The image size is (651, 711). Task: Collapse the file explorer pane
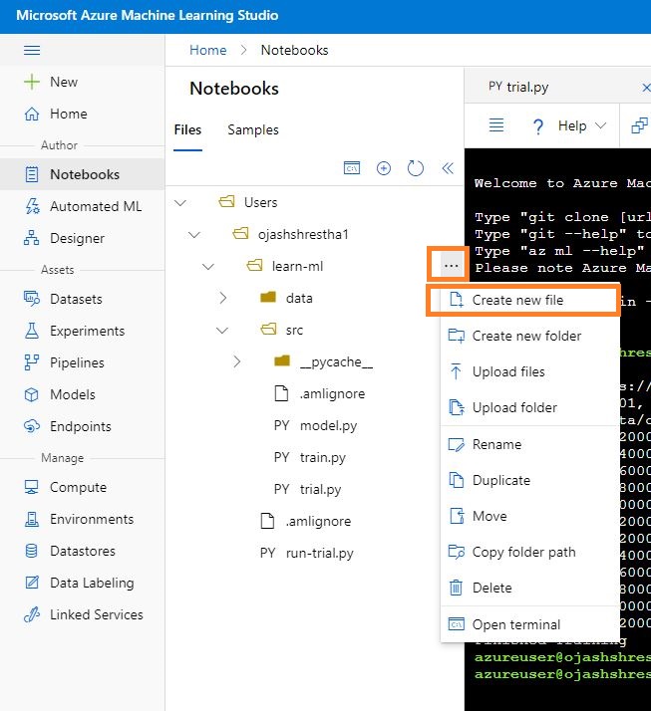pyautogui.click(x=448, y=168)
